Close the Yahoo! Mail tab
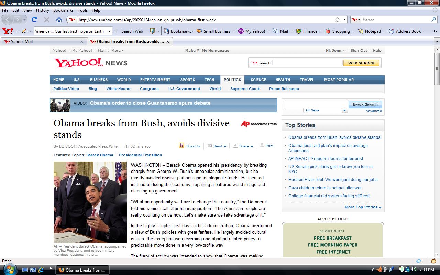Viewport: 440px width, 275px height. coord(82,42)
